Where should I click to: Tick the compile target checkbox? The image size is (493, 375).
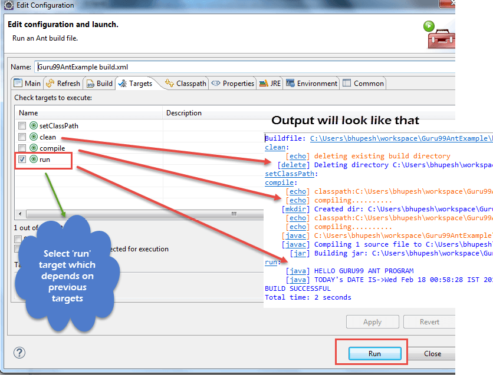tap(22, 148)
